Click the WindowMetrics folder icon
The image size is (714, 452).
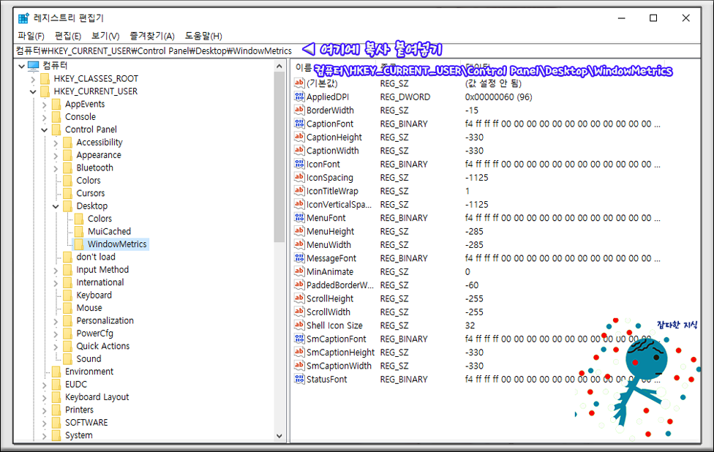(x=79, y=244)
